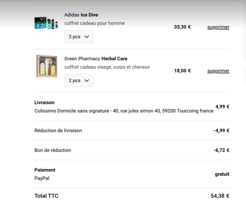Viewport: 246px width, 214px height.
Task: Click the Réduction de livraison row label
Action: point(58,130)
